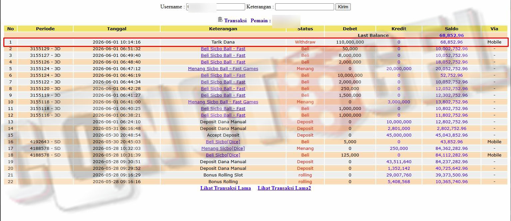
Task: Click the Saldo column header
Action: pyautogui.click(x=451, y=29)
